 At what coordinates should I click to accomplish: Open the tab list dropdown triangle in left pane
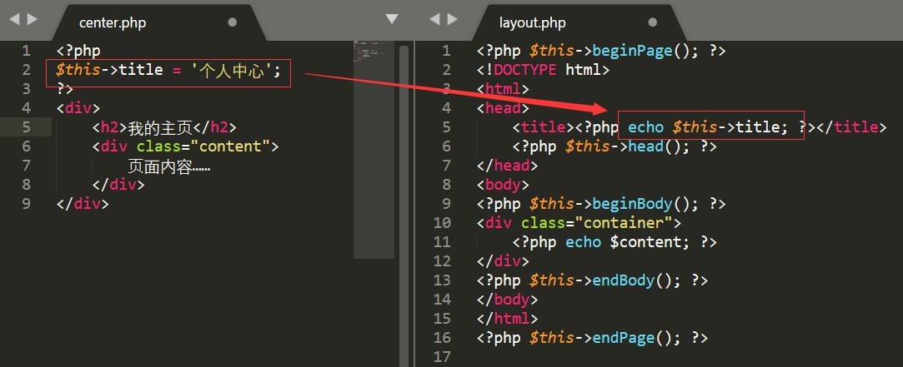(392, 19)
